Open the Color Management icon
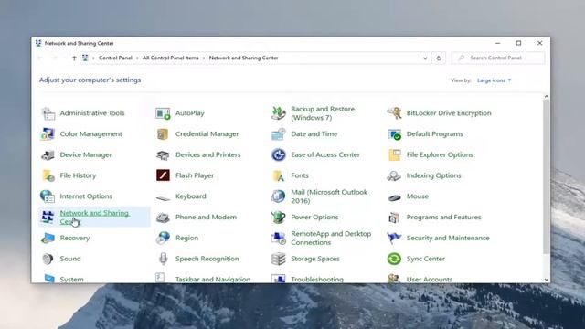 [x=48, y=134]
